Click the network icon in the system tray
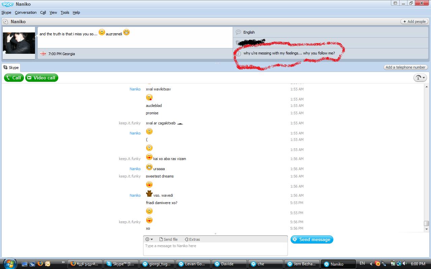The image size is (431, 269). coord(399,264)
